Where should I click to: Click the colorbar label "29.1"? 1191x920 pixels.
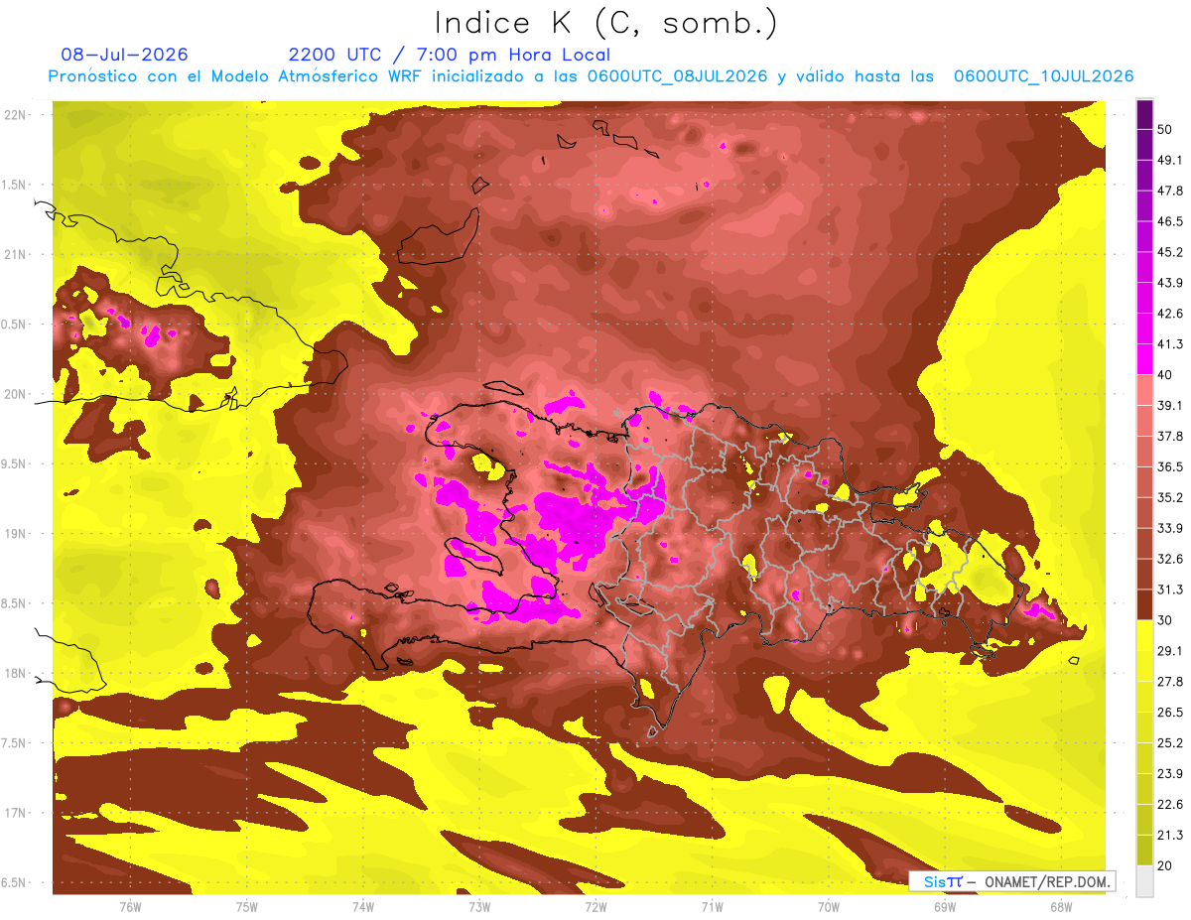pos(1169,651)
